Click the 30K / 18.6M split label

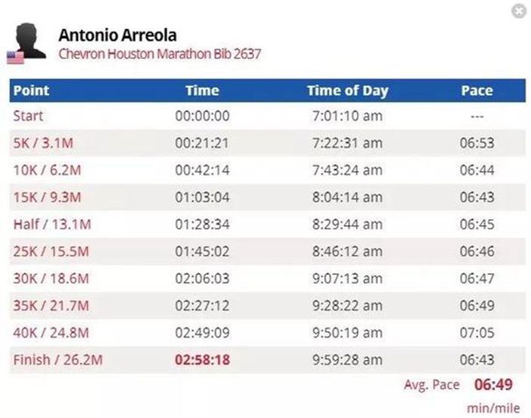[51, 279]
